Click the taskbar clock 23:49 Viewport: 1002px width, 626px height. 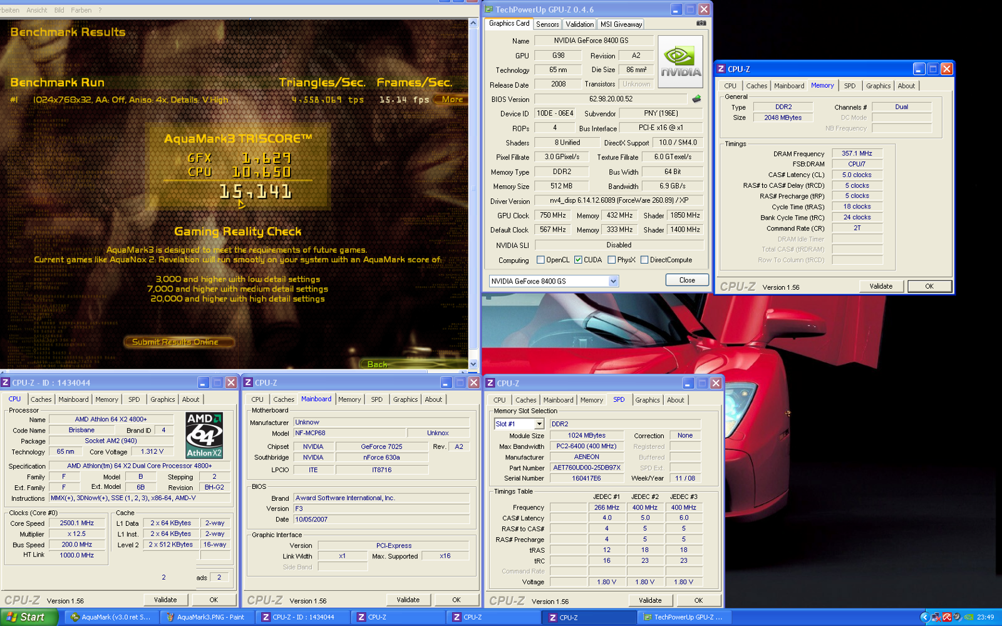pos(986,617)
